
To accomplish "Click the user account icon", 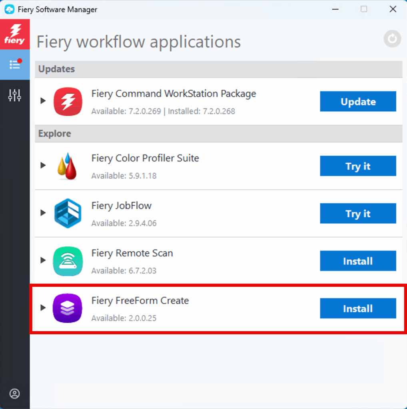I will [x=15, y=394].
